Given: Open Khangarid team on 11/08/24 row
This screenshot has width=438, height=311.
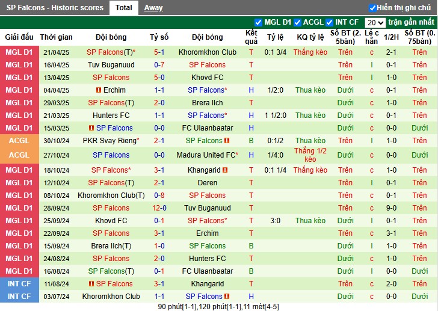Looking at the screenshot, I should coord(208,284).
